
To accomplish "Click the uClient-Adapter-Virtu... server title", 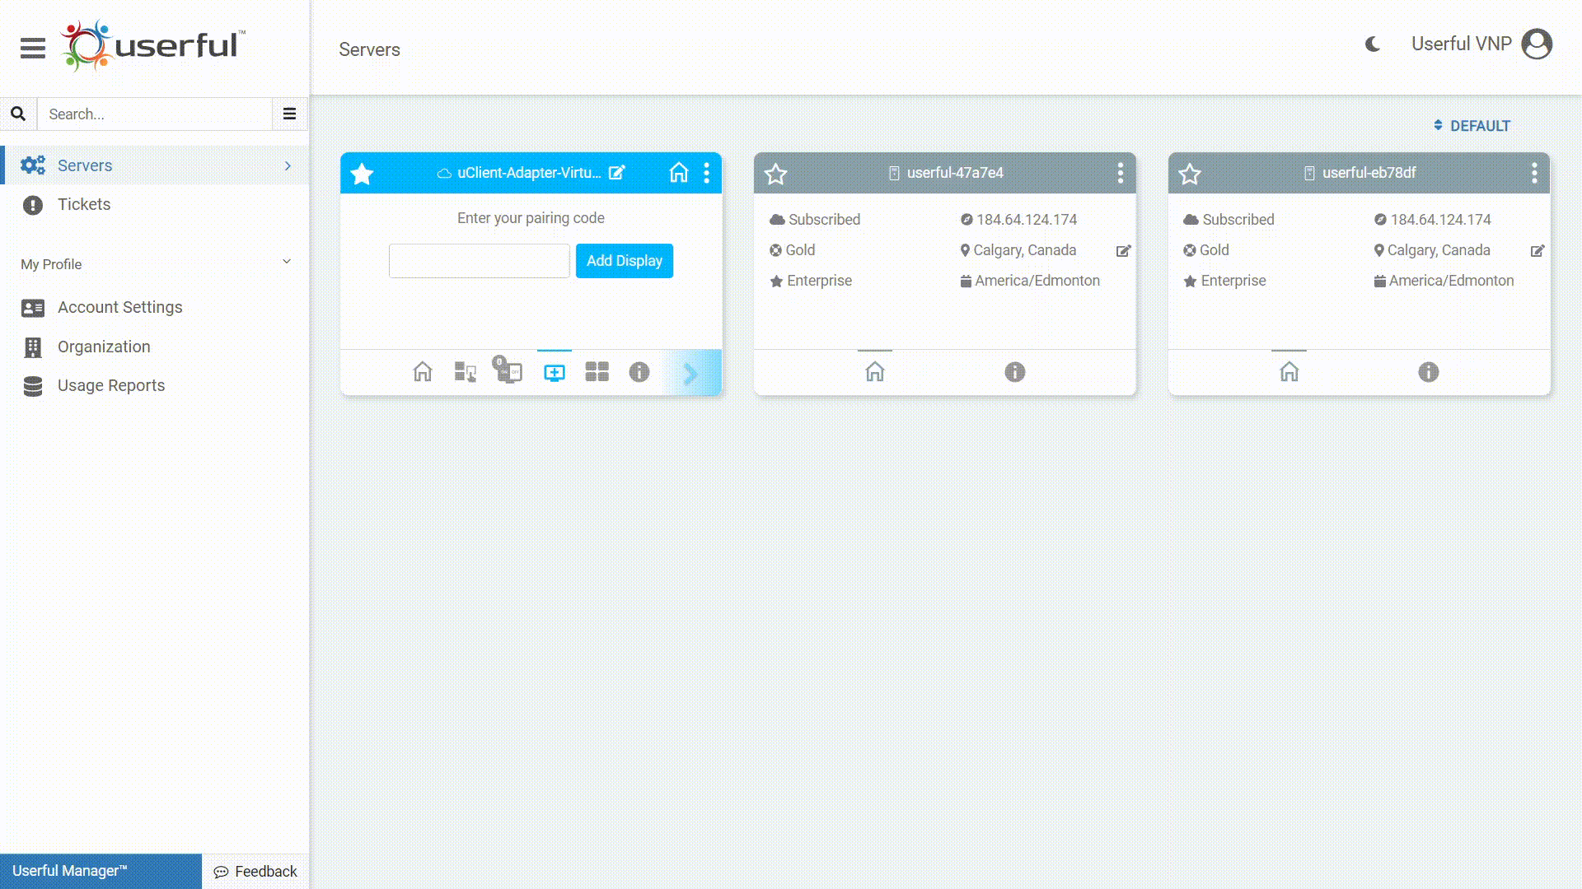I will click(529, 173).
